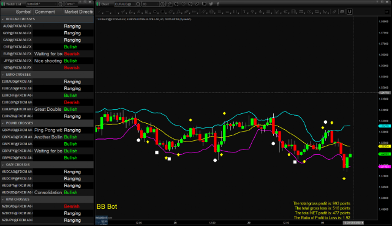Select the pencil edit icon in chart header
The width and height of the screenshot is (392, 226).
click(170, 4)
